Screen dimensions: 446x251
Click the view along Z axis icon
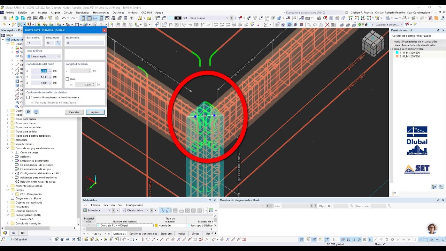click(362, 18)
